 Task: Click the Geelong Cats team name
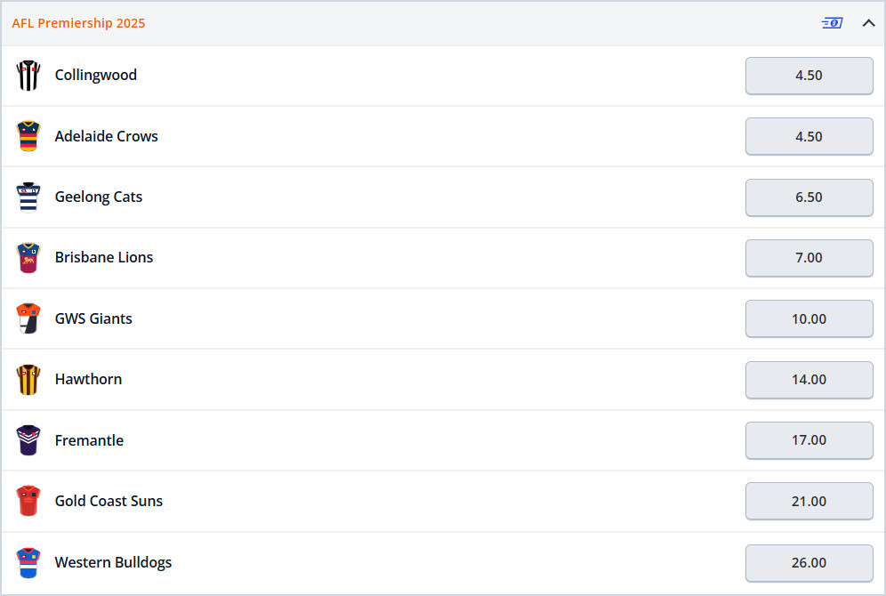(x=99, y=197)
